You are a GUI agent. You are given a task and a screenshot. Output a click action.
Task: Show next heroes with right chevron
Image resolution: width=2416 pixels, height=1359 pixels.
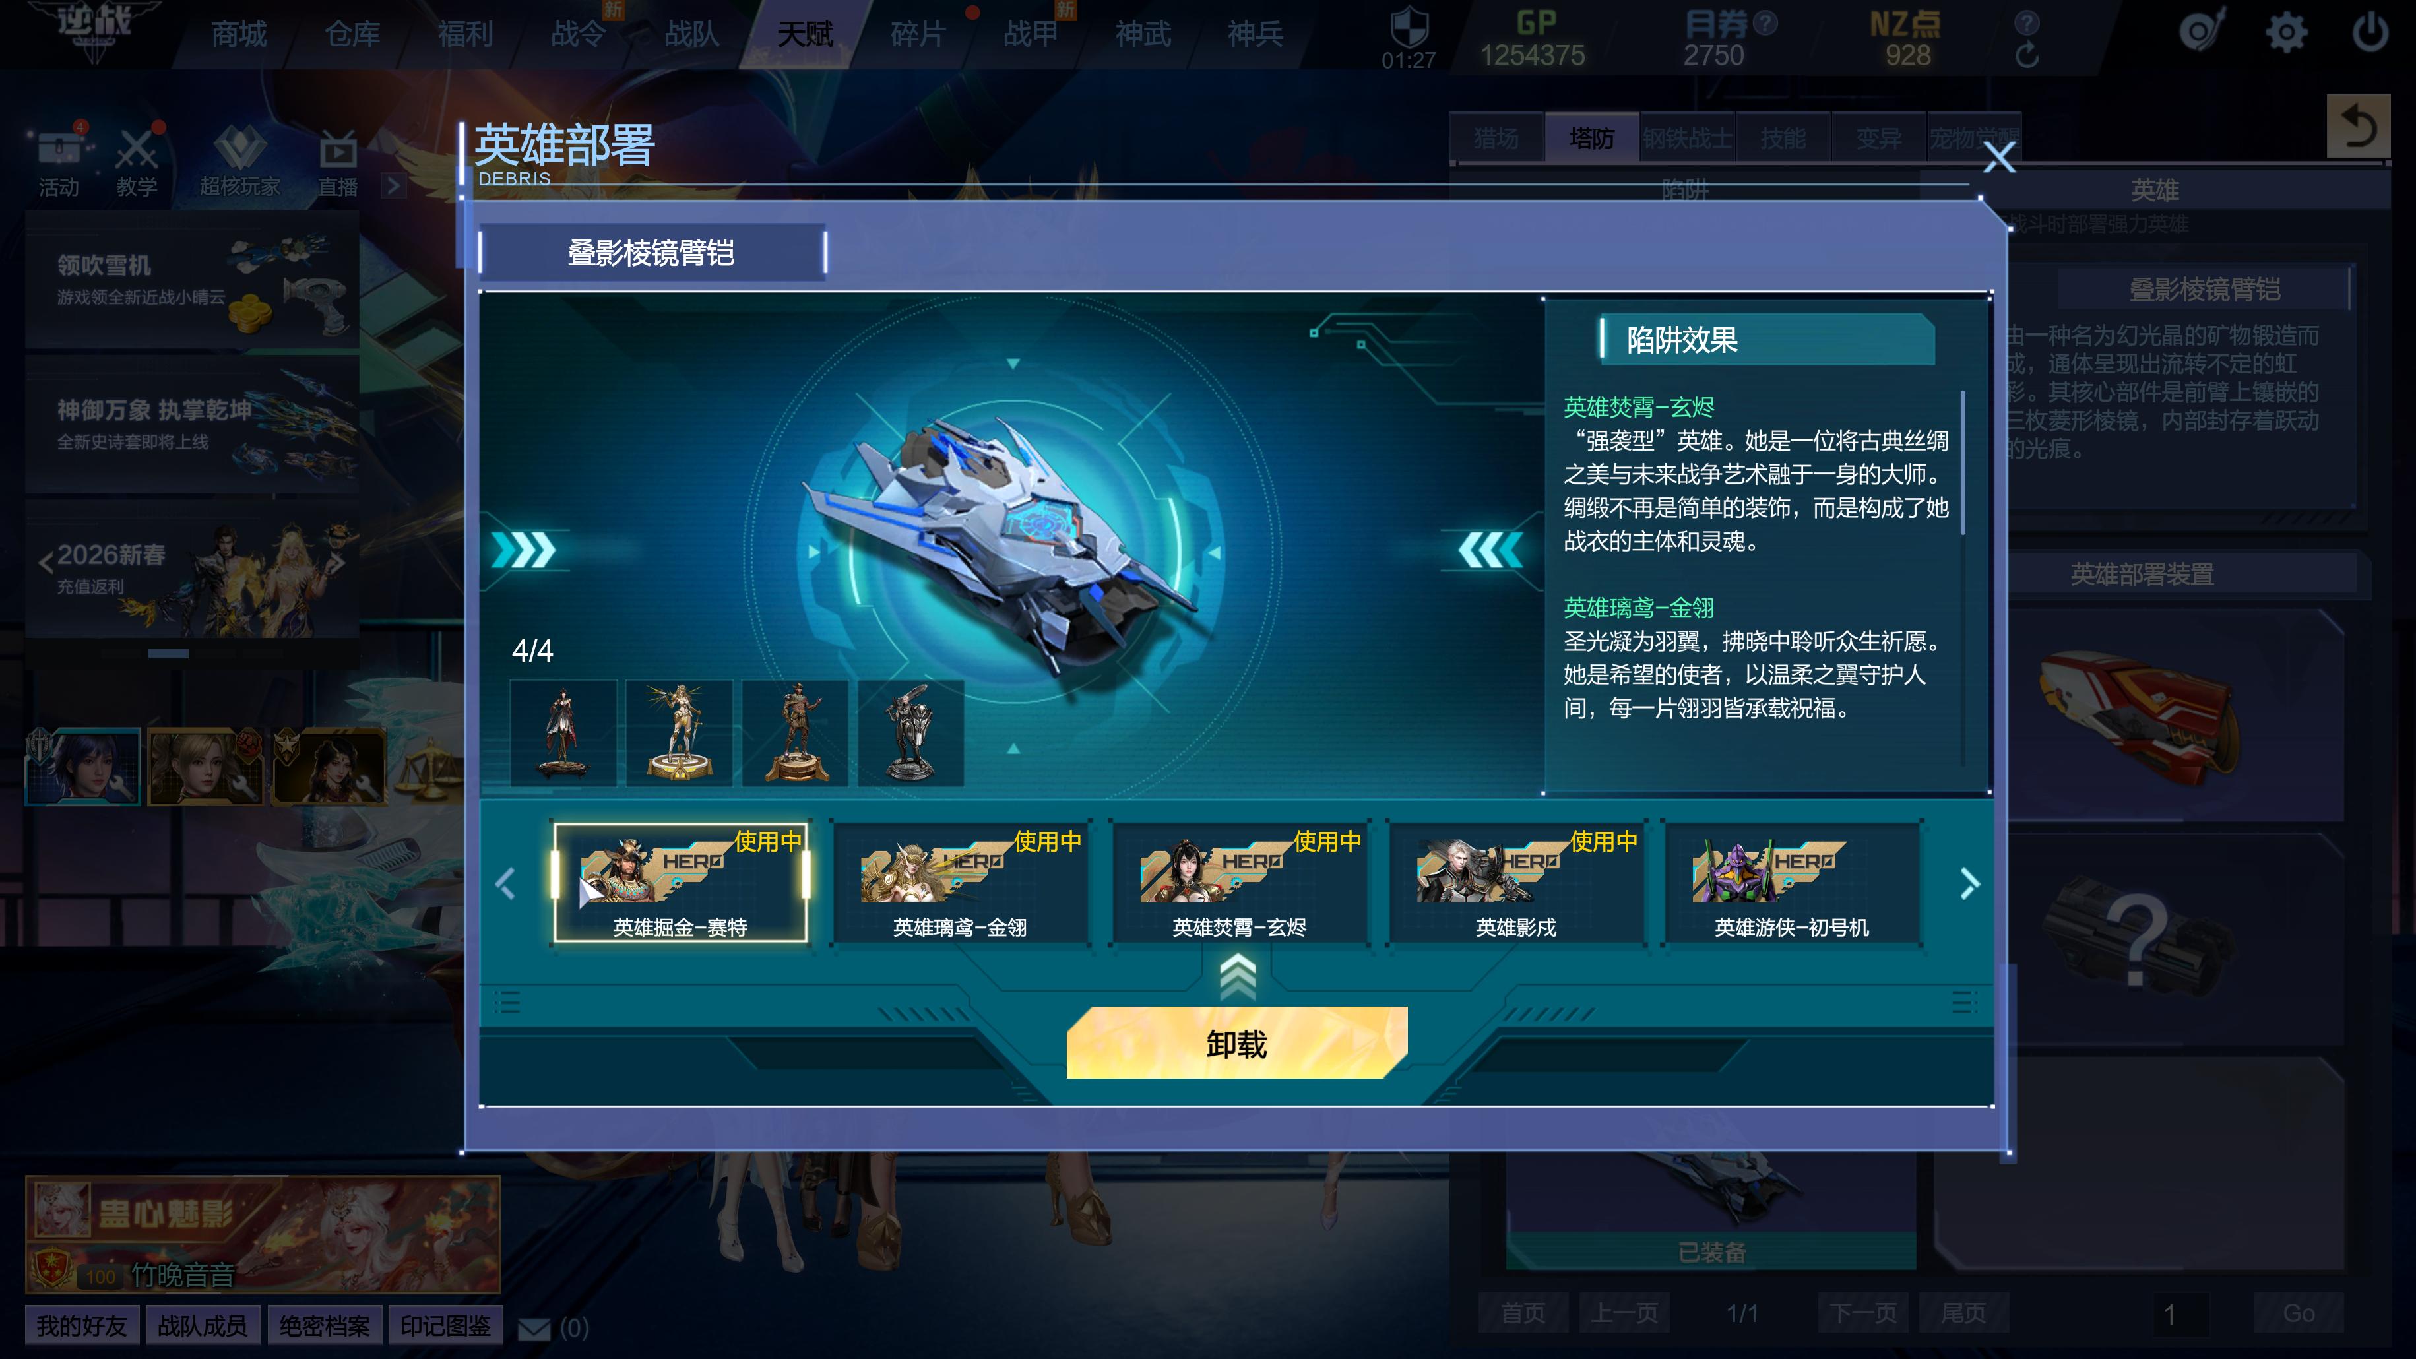[x=1969, y=883]
